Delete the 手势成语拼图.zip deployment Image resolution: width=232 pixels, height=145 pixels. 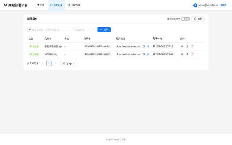[x=193, y=46]
